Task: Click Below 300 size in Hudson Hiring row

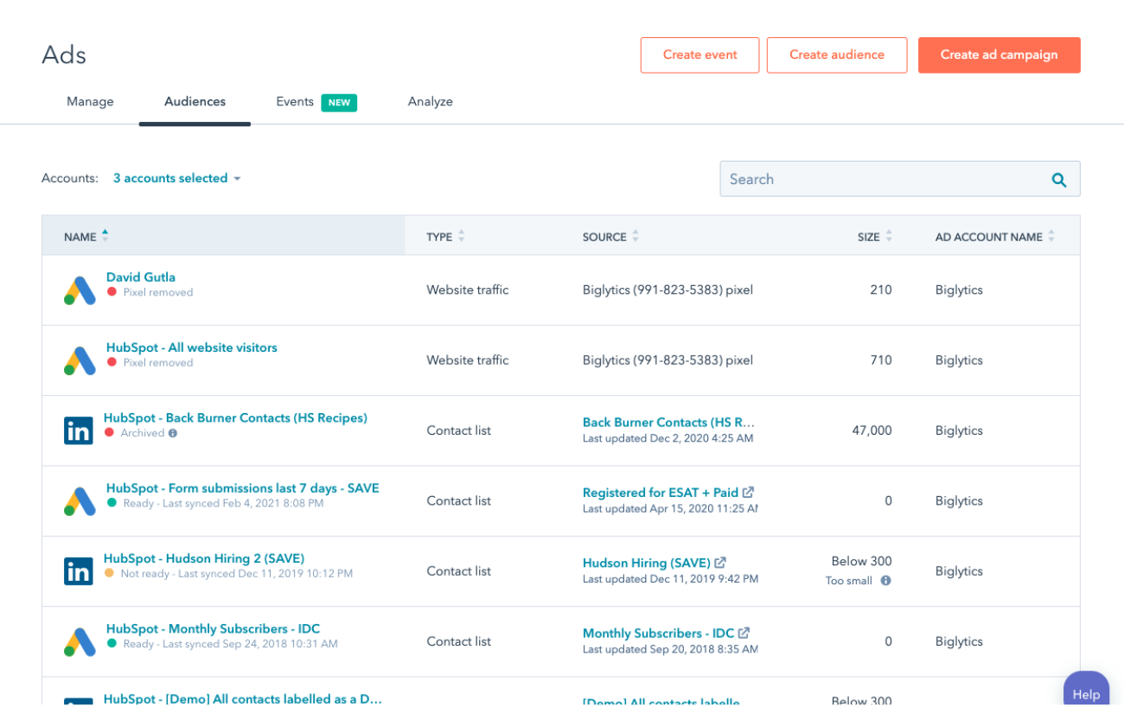Action: (x=861, y=561)
